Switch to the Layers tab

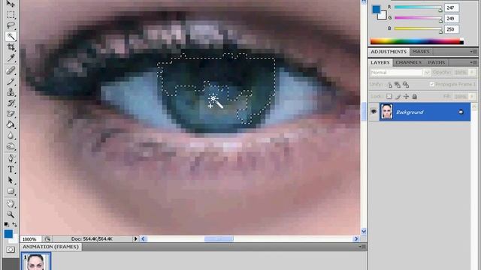pos(380,62)
